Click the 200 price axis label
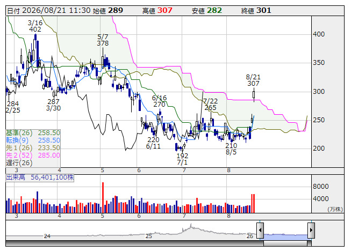Viewport: 351px width, 252px height. point(319,149)
